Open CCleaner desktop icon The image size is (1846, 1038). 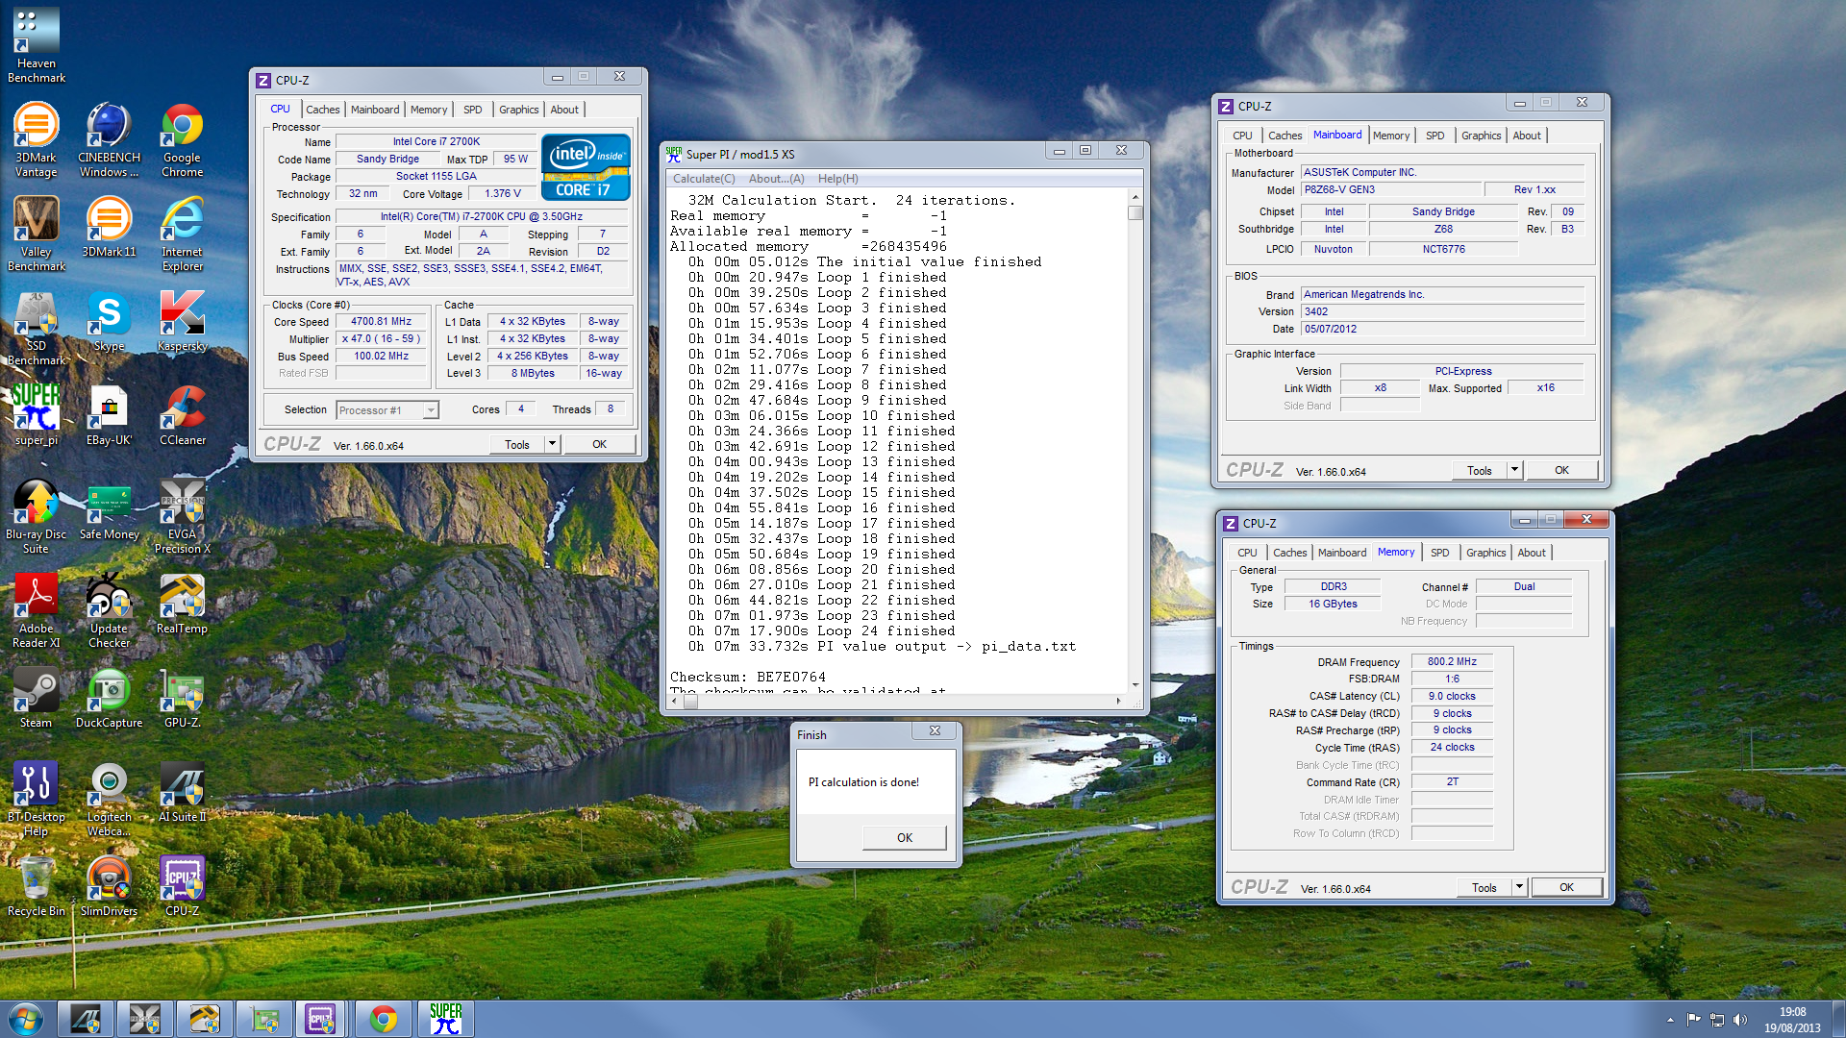182,416
